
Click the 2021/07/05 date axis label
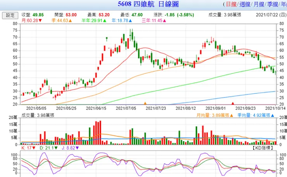point(126,108)
